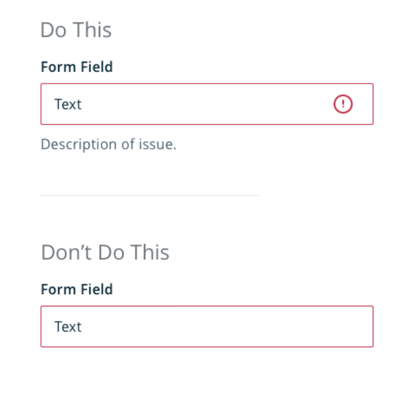Click the word "Field" in the upper label
The width and height of the screenshot is (418, 412).
click(97, 67)
